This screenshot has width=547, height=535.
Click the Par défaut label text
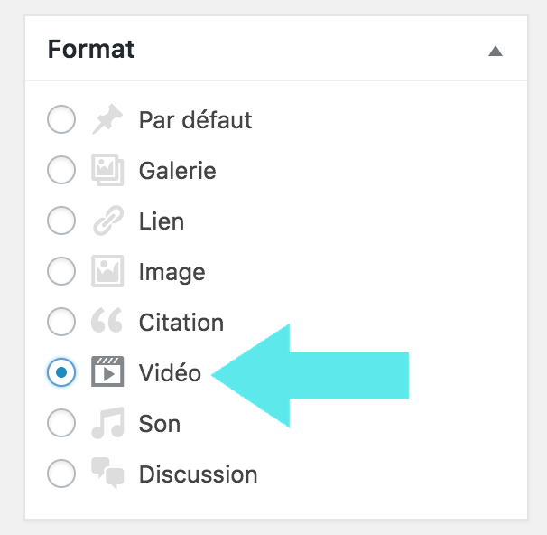click(x=195, y=120)
